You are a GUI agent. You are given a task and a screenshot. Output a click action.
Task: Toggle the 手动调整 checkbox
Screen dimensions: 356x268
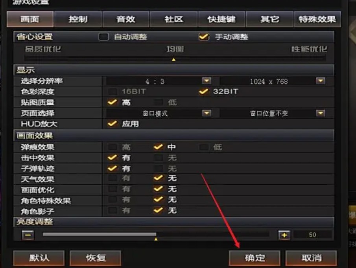click(204, 37)
